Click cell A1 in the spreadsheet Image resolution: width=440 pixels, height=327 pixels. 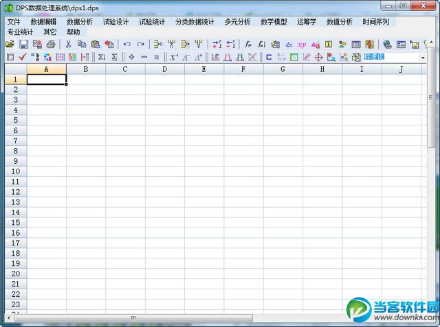[47, 80]
